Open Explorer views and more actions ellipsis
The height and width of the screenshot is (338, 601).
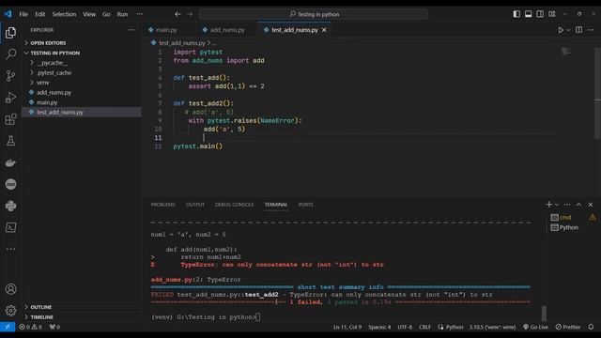coord(131,30)
